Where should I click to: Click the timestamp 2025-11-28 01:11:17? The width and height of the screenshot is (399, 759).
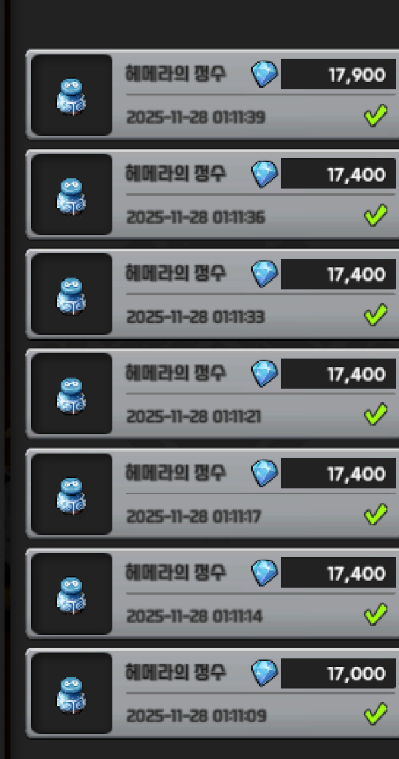[x=194, y=517]
